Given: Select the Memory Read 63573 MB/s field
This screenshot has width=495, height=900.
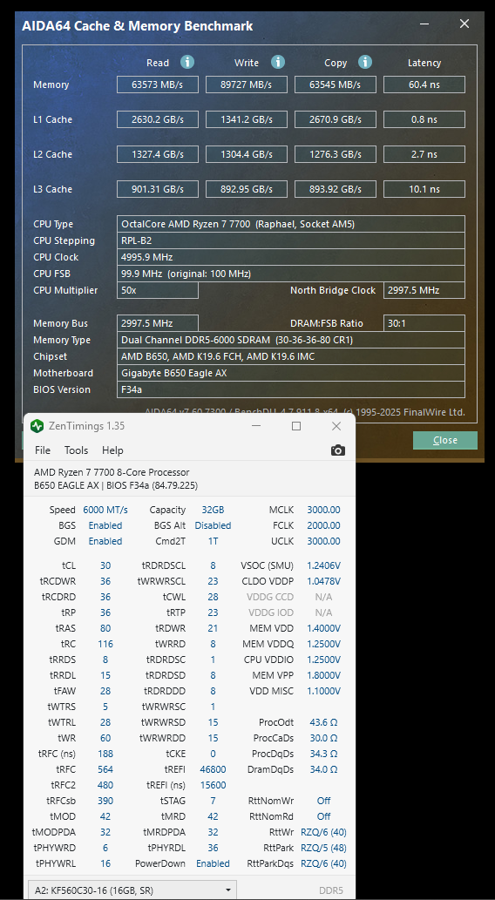Looking at the screenshot, I should [x=158, y=85].
